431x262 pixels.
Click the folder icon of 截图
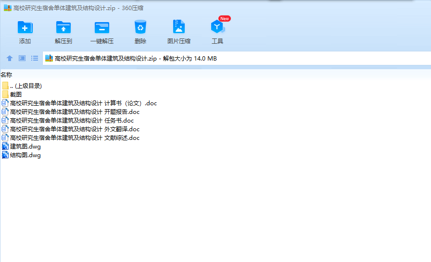5,95
